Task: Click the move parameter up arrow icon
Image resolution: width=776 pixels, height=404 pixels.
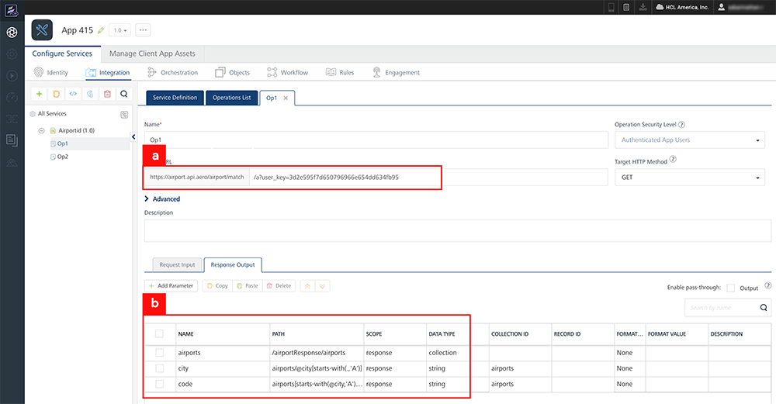Action: [x=307, y=286]
